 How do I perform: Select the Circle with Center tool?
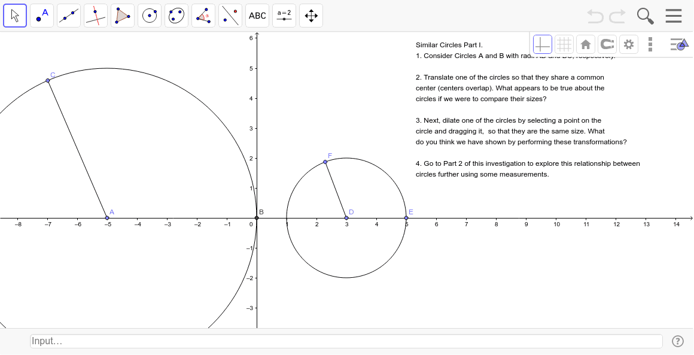(149, 15)
